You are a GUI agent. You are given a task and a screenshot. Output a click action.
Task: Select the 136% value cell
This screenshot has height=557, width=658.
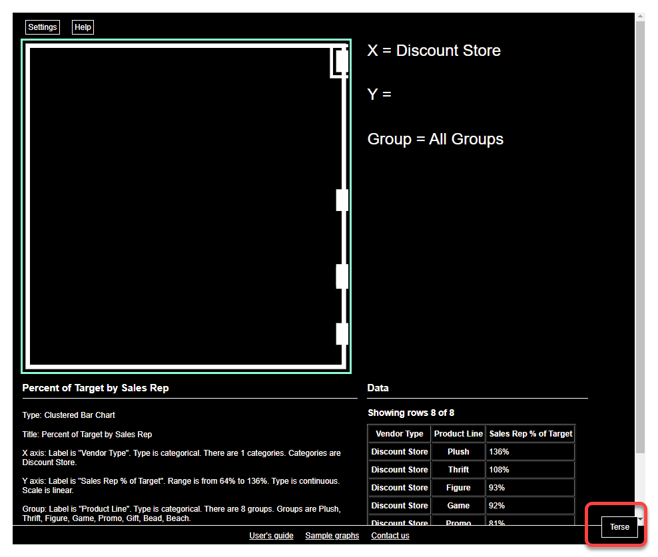pos(530,452)
